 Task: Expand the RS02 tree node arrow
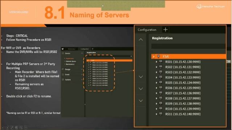tap(156, 67)
